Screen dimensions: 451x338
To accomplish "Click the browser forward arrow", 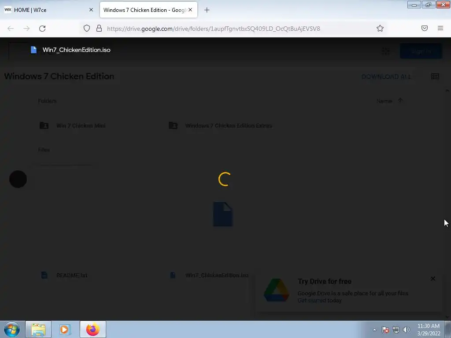I will [26, 29].
